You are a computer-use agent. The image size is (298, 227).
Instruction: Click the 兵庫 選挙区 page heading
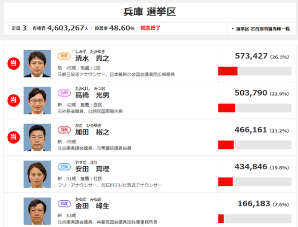150,12
